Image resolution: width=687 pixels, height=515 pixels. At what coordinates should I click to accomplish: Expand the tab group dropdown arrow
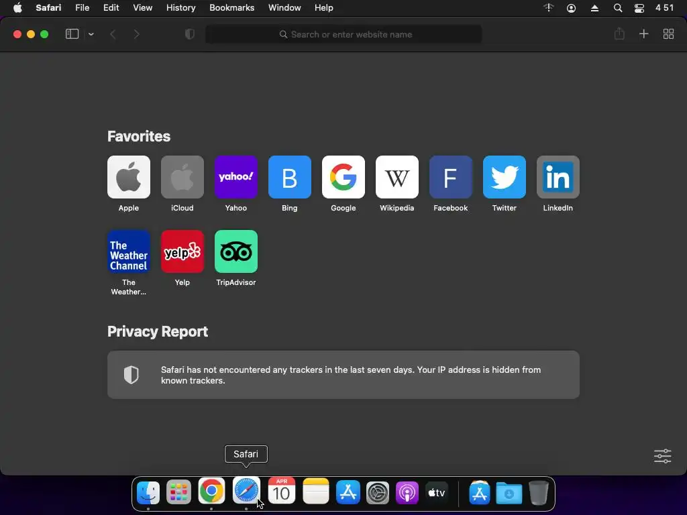91,34
